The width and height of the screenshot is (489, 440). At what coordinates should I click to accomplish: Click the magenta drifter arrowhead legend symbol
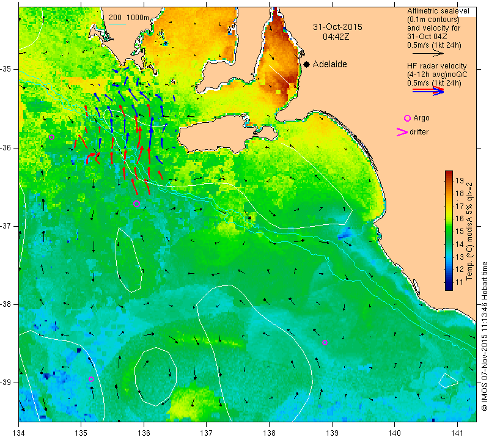(x=402, y=132)
